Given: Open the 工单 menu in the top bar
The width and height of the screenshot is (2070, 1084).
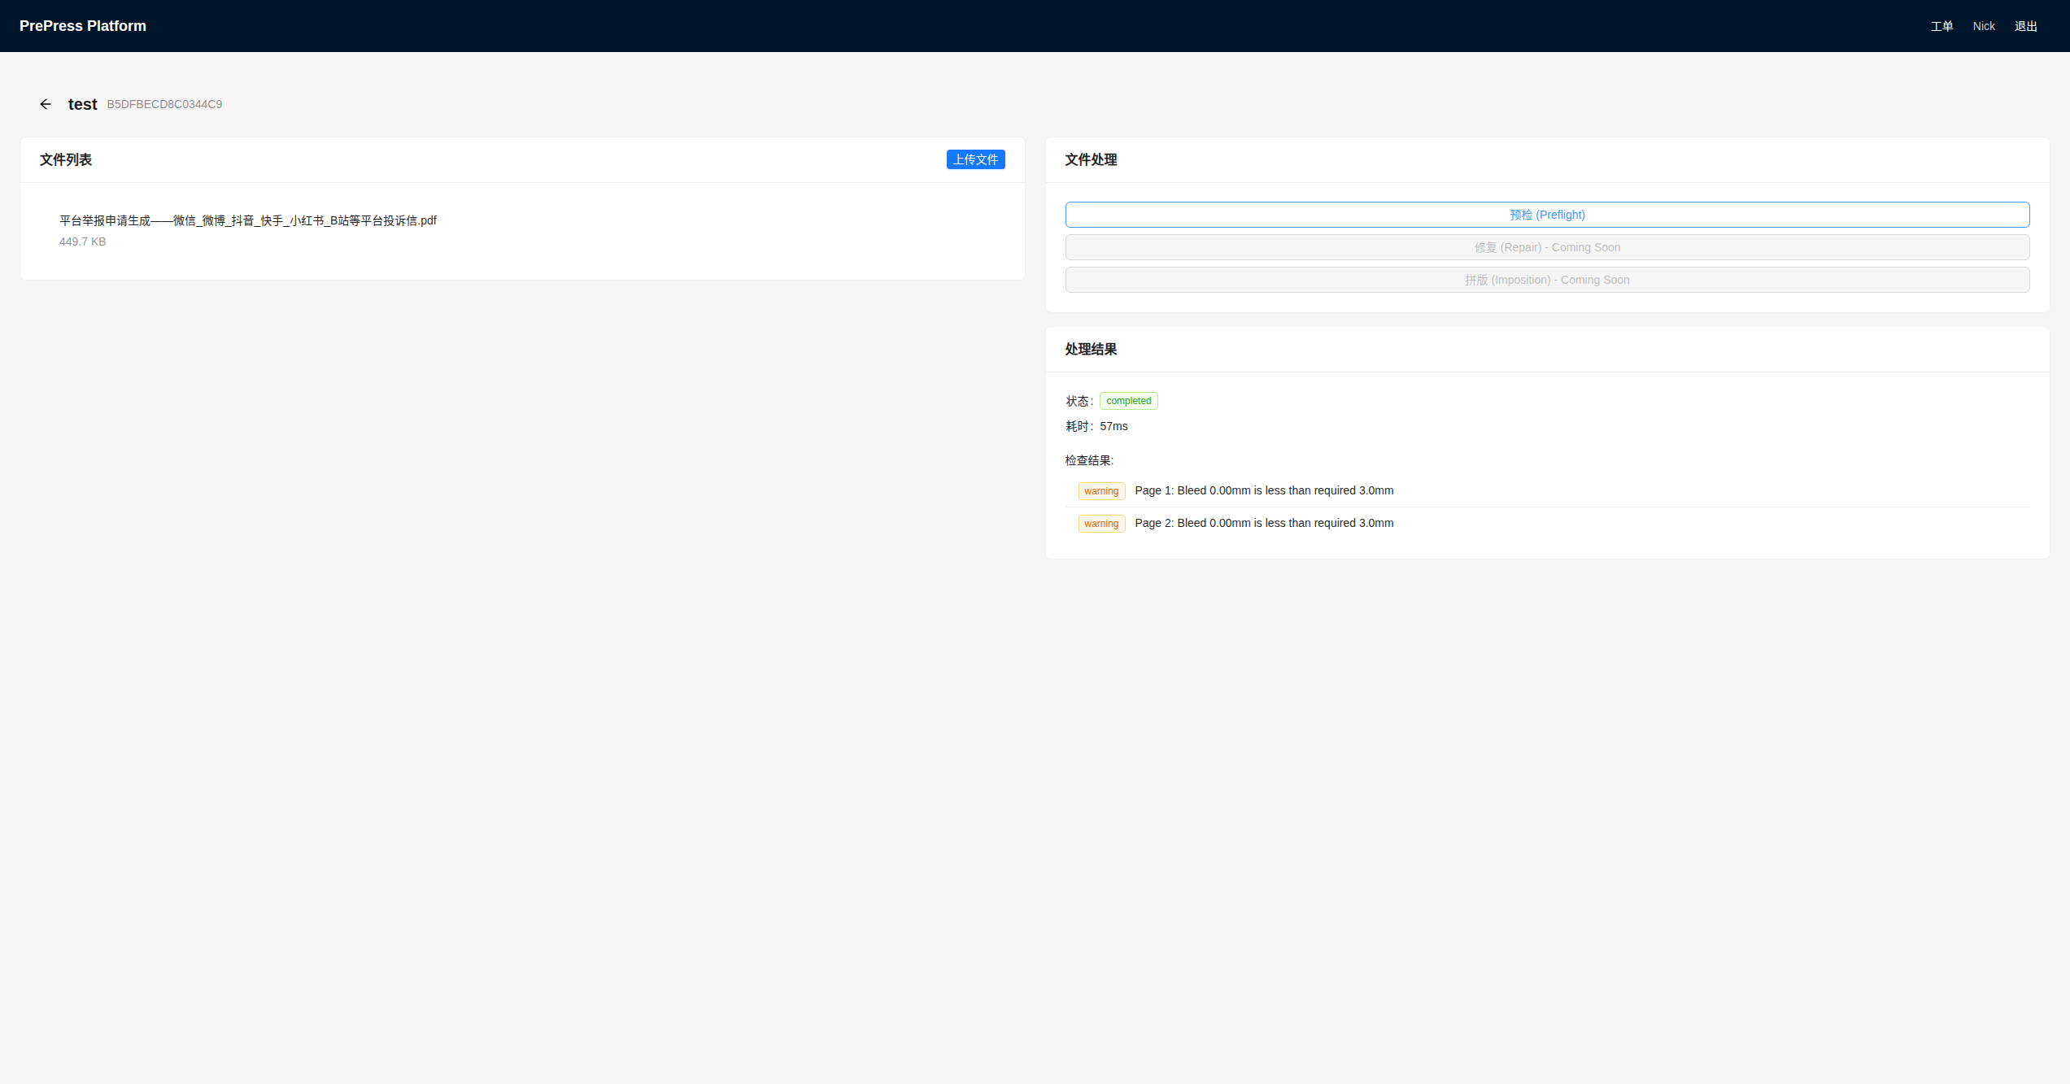Looking at the screenshot, I should pos(1941,26).
